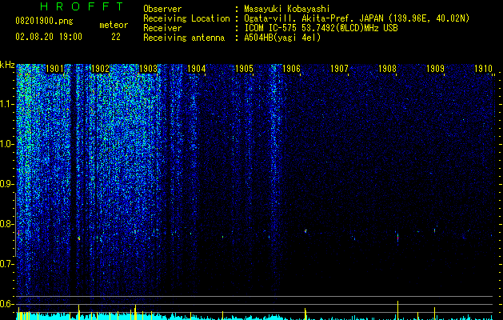The image size is (503, 320).
Task: Click the Observer label
Action: 162,9
